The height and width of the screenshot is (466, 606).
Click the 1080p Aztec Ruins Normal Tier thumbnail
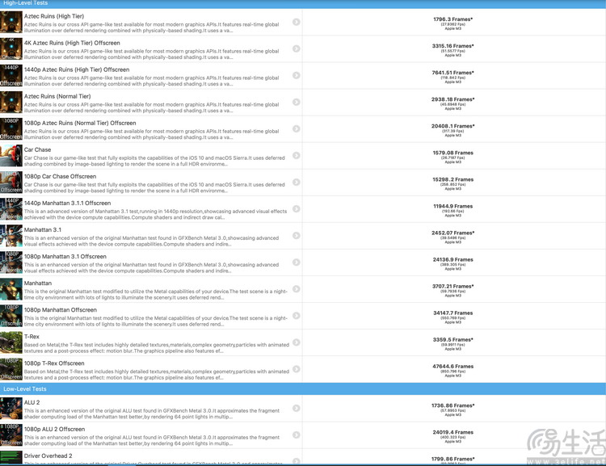click(11, 128)
